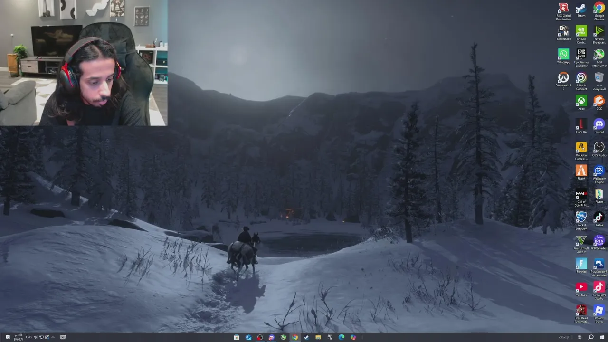Open the WhatsApp desktop shortcut
608x342 pixels.
563,55
